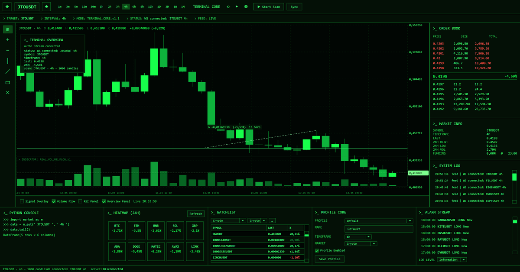Click the small up-arrow button in the Watchlist
The width and height of the screenshot is (520, 272).
click(272, 220)
